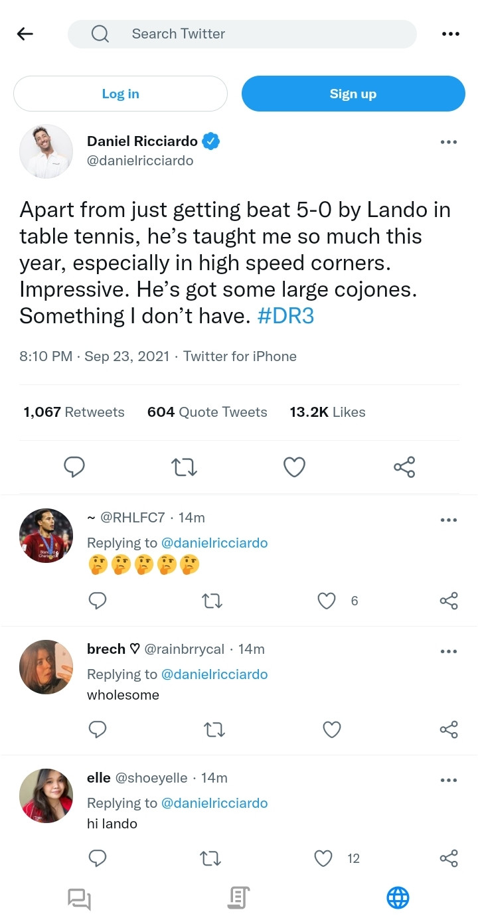Viewport: 478px width, 918px height.
Task: Expand more options on Daniel Ricciardo's tweet
Action: pos(449,141)
